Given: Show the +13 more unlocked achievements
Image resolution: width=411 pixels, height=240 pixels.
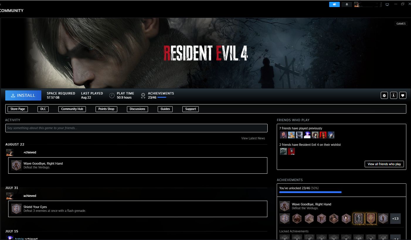Looking at the screenshot, I should pyautogui.click(x=395, y=219).
